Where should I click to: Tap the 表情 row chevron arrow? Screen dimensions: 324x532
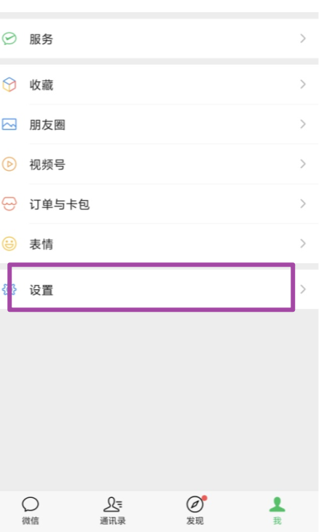point(303,243)
